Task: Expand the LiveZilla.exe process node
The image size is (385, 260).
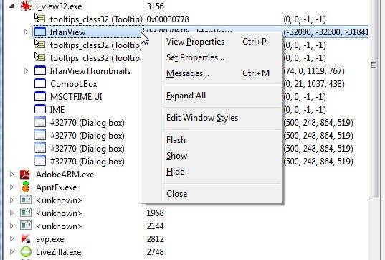Action: click(11, 251)
